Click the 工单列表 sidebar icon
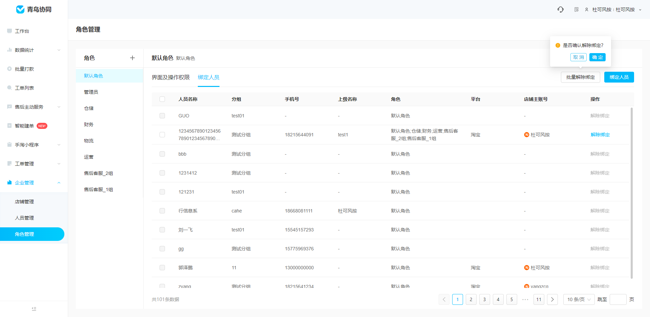Viewport: 650px width, 317px height. [x=9, y=88]
